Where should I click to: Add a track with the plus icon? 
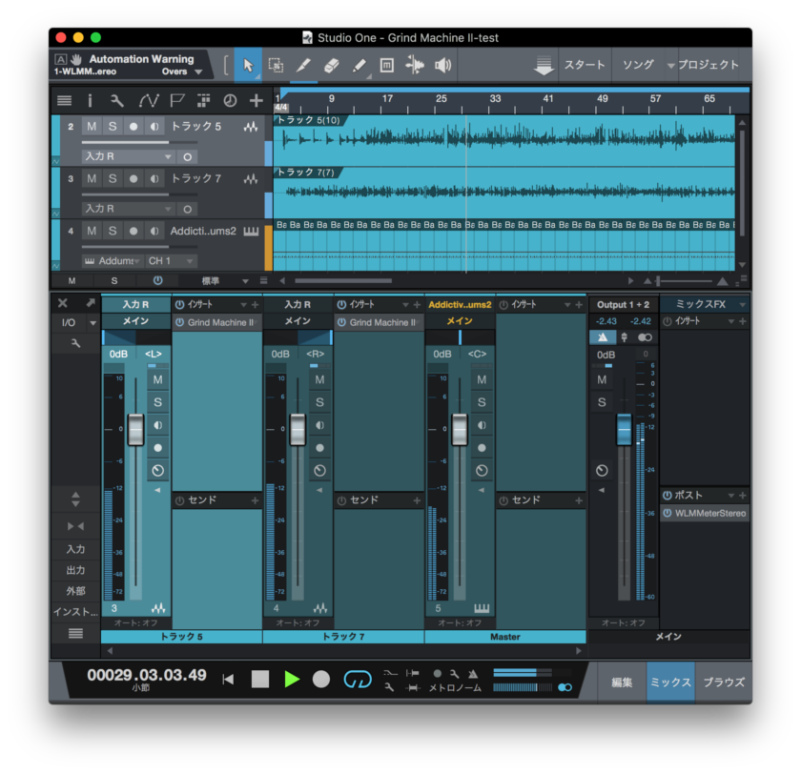click(x=257, y=101)
